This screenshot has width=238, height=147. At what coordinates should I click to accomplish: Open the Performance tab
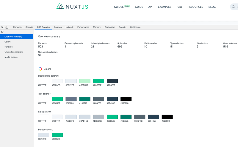coord(83,27)
